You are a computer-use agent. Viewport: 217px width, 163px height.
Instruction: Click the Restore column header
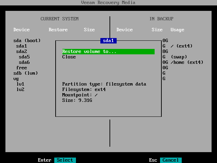coord(58,30)
